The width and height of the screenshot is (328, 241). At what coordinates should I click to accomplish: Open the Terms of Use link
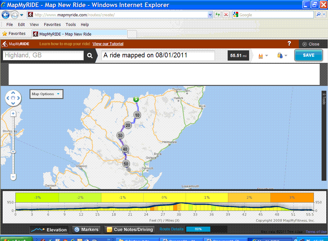pyautogui.click(x=316, y=232)
